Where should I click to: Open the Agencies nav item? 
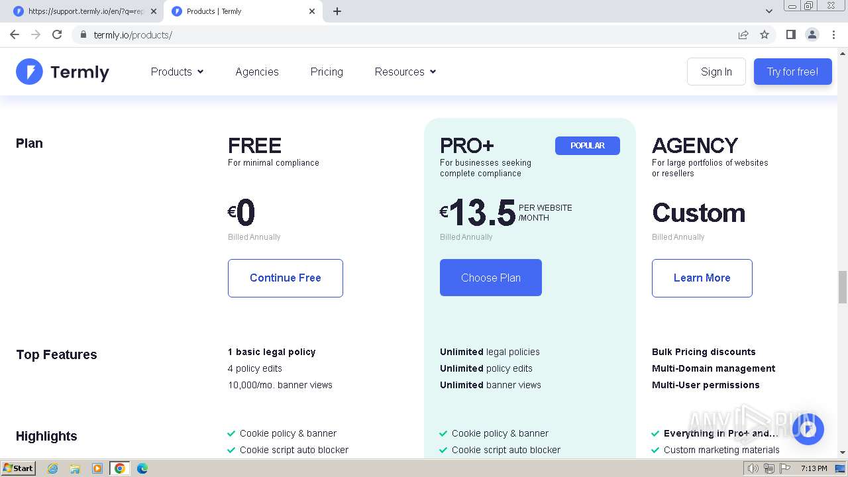[257, 72]
